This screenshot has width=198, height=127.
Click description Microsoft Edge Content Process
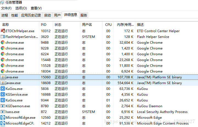(163, 123)
